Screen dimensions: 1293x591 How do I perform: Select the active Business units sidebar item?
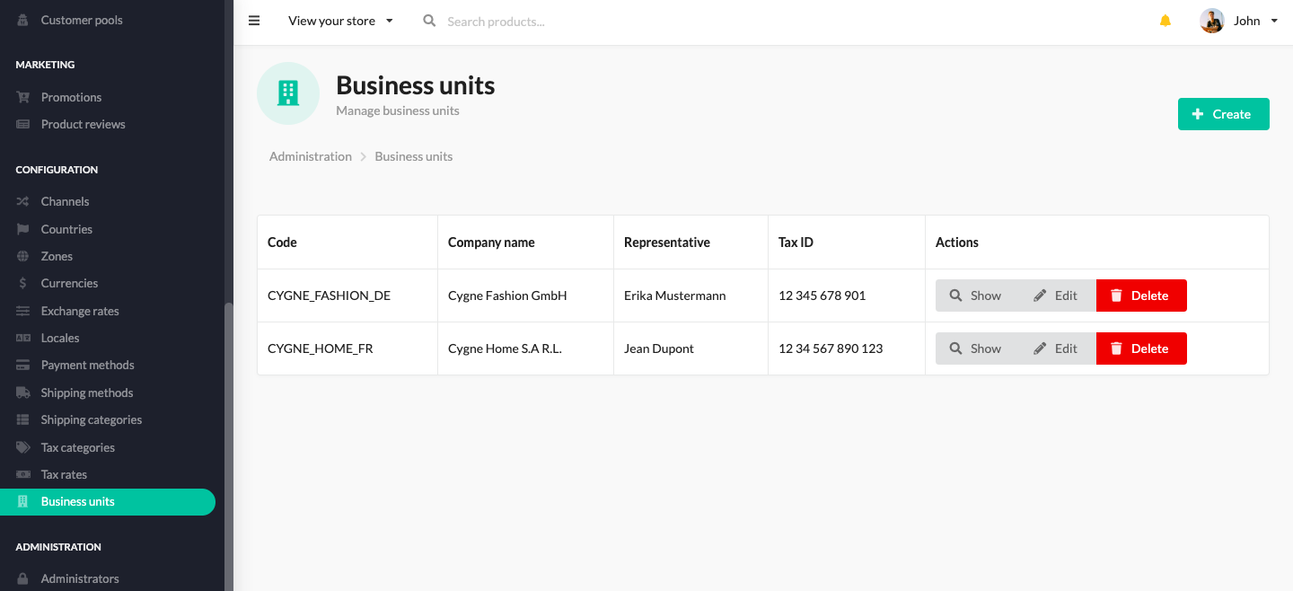click(x=108, y=502)
